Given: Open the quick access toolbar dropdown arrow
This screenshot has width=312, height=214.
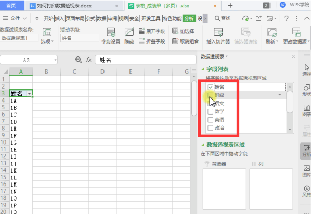Looking at the screenshot, I should (37, 19).
